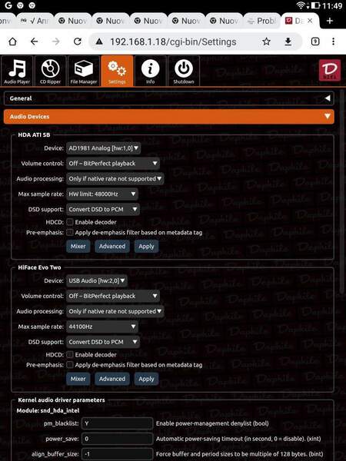Close the active Daphile tab
346x461 pixels.
[x=310, y=21]
